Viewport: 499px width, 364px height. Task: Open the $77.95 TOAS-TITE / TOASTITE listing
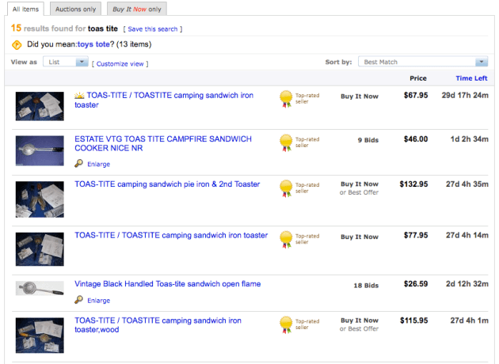171,235
